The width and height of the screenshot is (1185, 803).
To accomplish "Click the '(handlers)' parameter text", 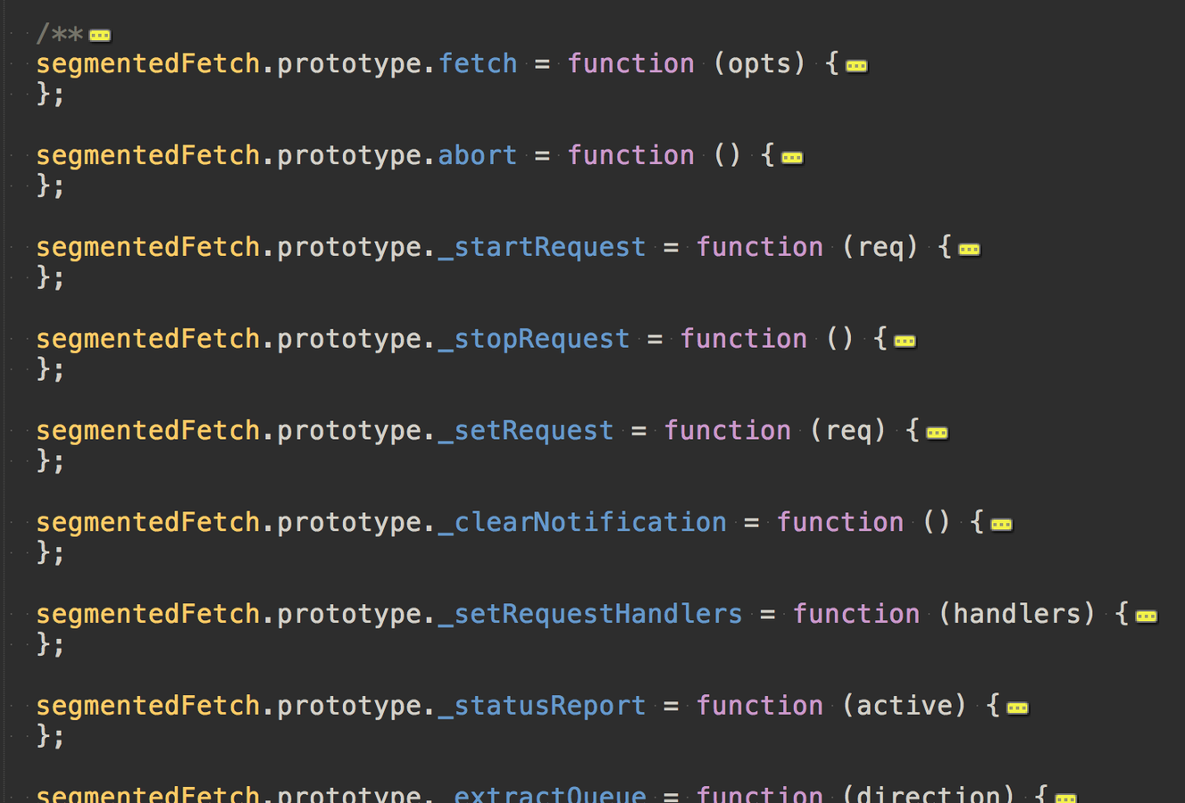I will [1016, 614].
